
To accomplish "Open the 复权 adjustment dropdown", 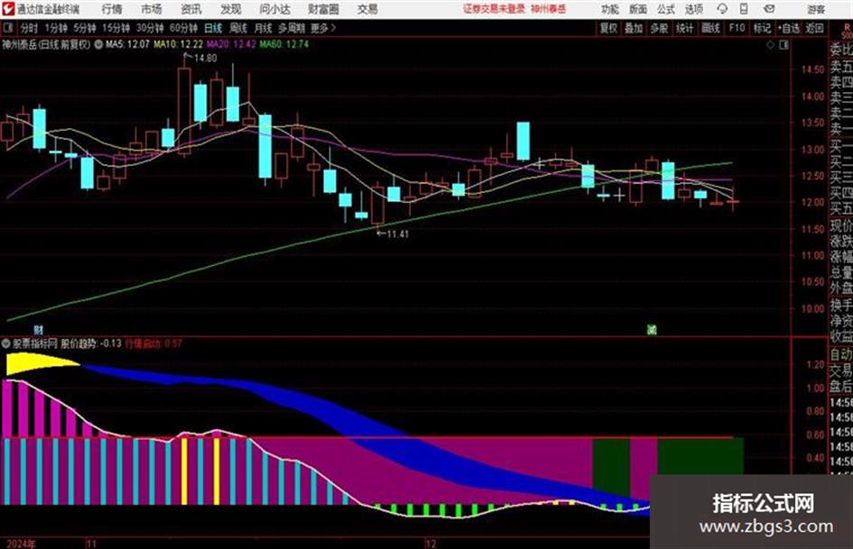I will click(x=608, y=28).
